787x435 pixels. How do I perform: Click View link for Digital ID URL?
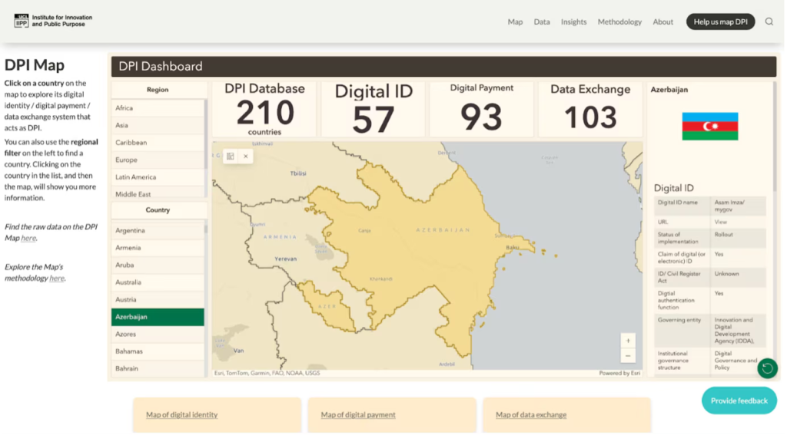[720, 222]
